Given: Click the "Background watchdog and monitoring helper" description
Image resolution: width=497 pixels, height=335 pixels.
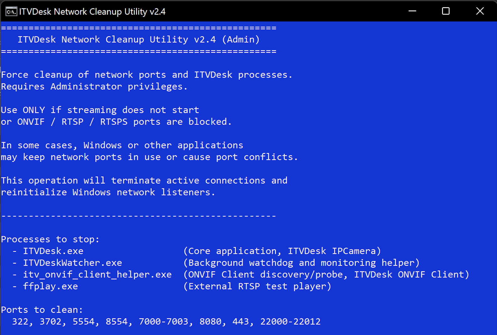Looking at the screenshot, I should pos(301,263).
